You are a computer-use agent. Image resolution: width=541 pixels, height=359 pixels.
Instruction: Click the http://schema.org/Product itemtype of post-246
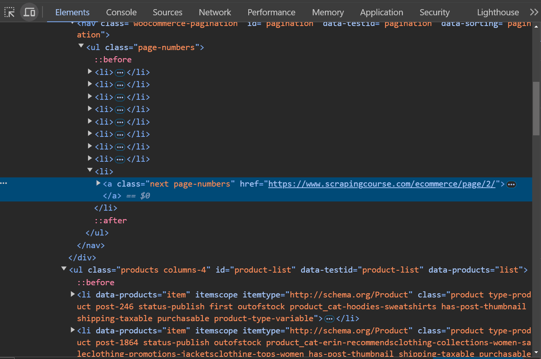click(x=349, y=295)
